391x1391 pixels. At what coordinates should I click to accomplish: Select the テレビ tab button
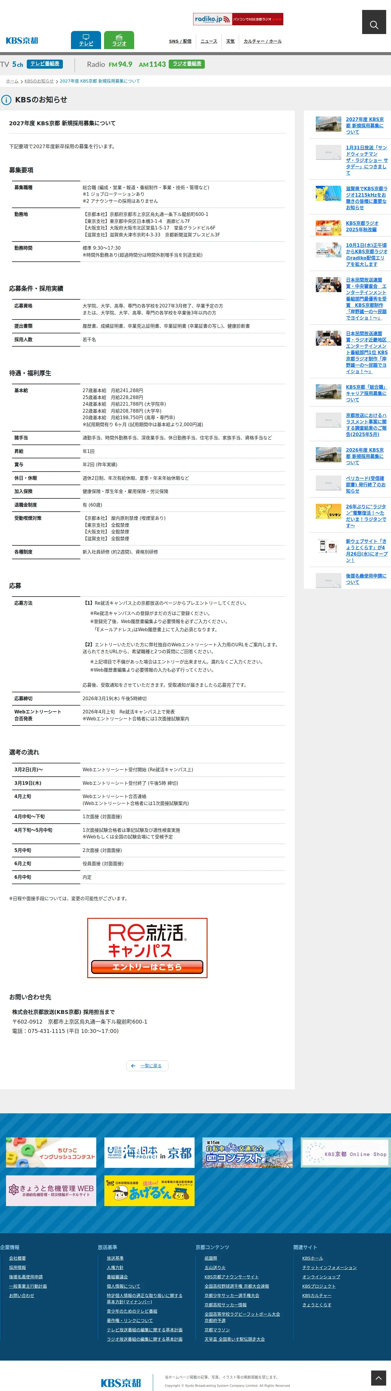[x=86, y=40]
